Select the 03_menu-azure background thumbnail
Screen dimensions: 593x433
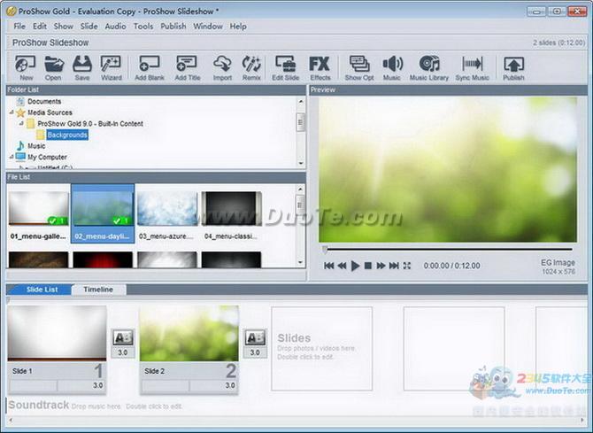pyautogui.click(x=166, y=209)
